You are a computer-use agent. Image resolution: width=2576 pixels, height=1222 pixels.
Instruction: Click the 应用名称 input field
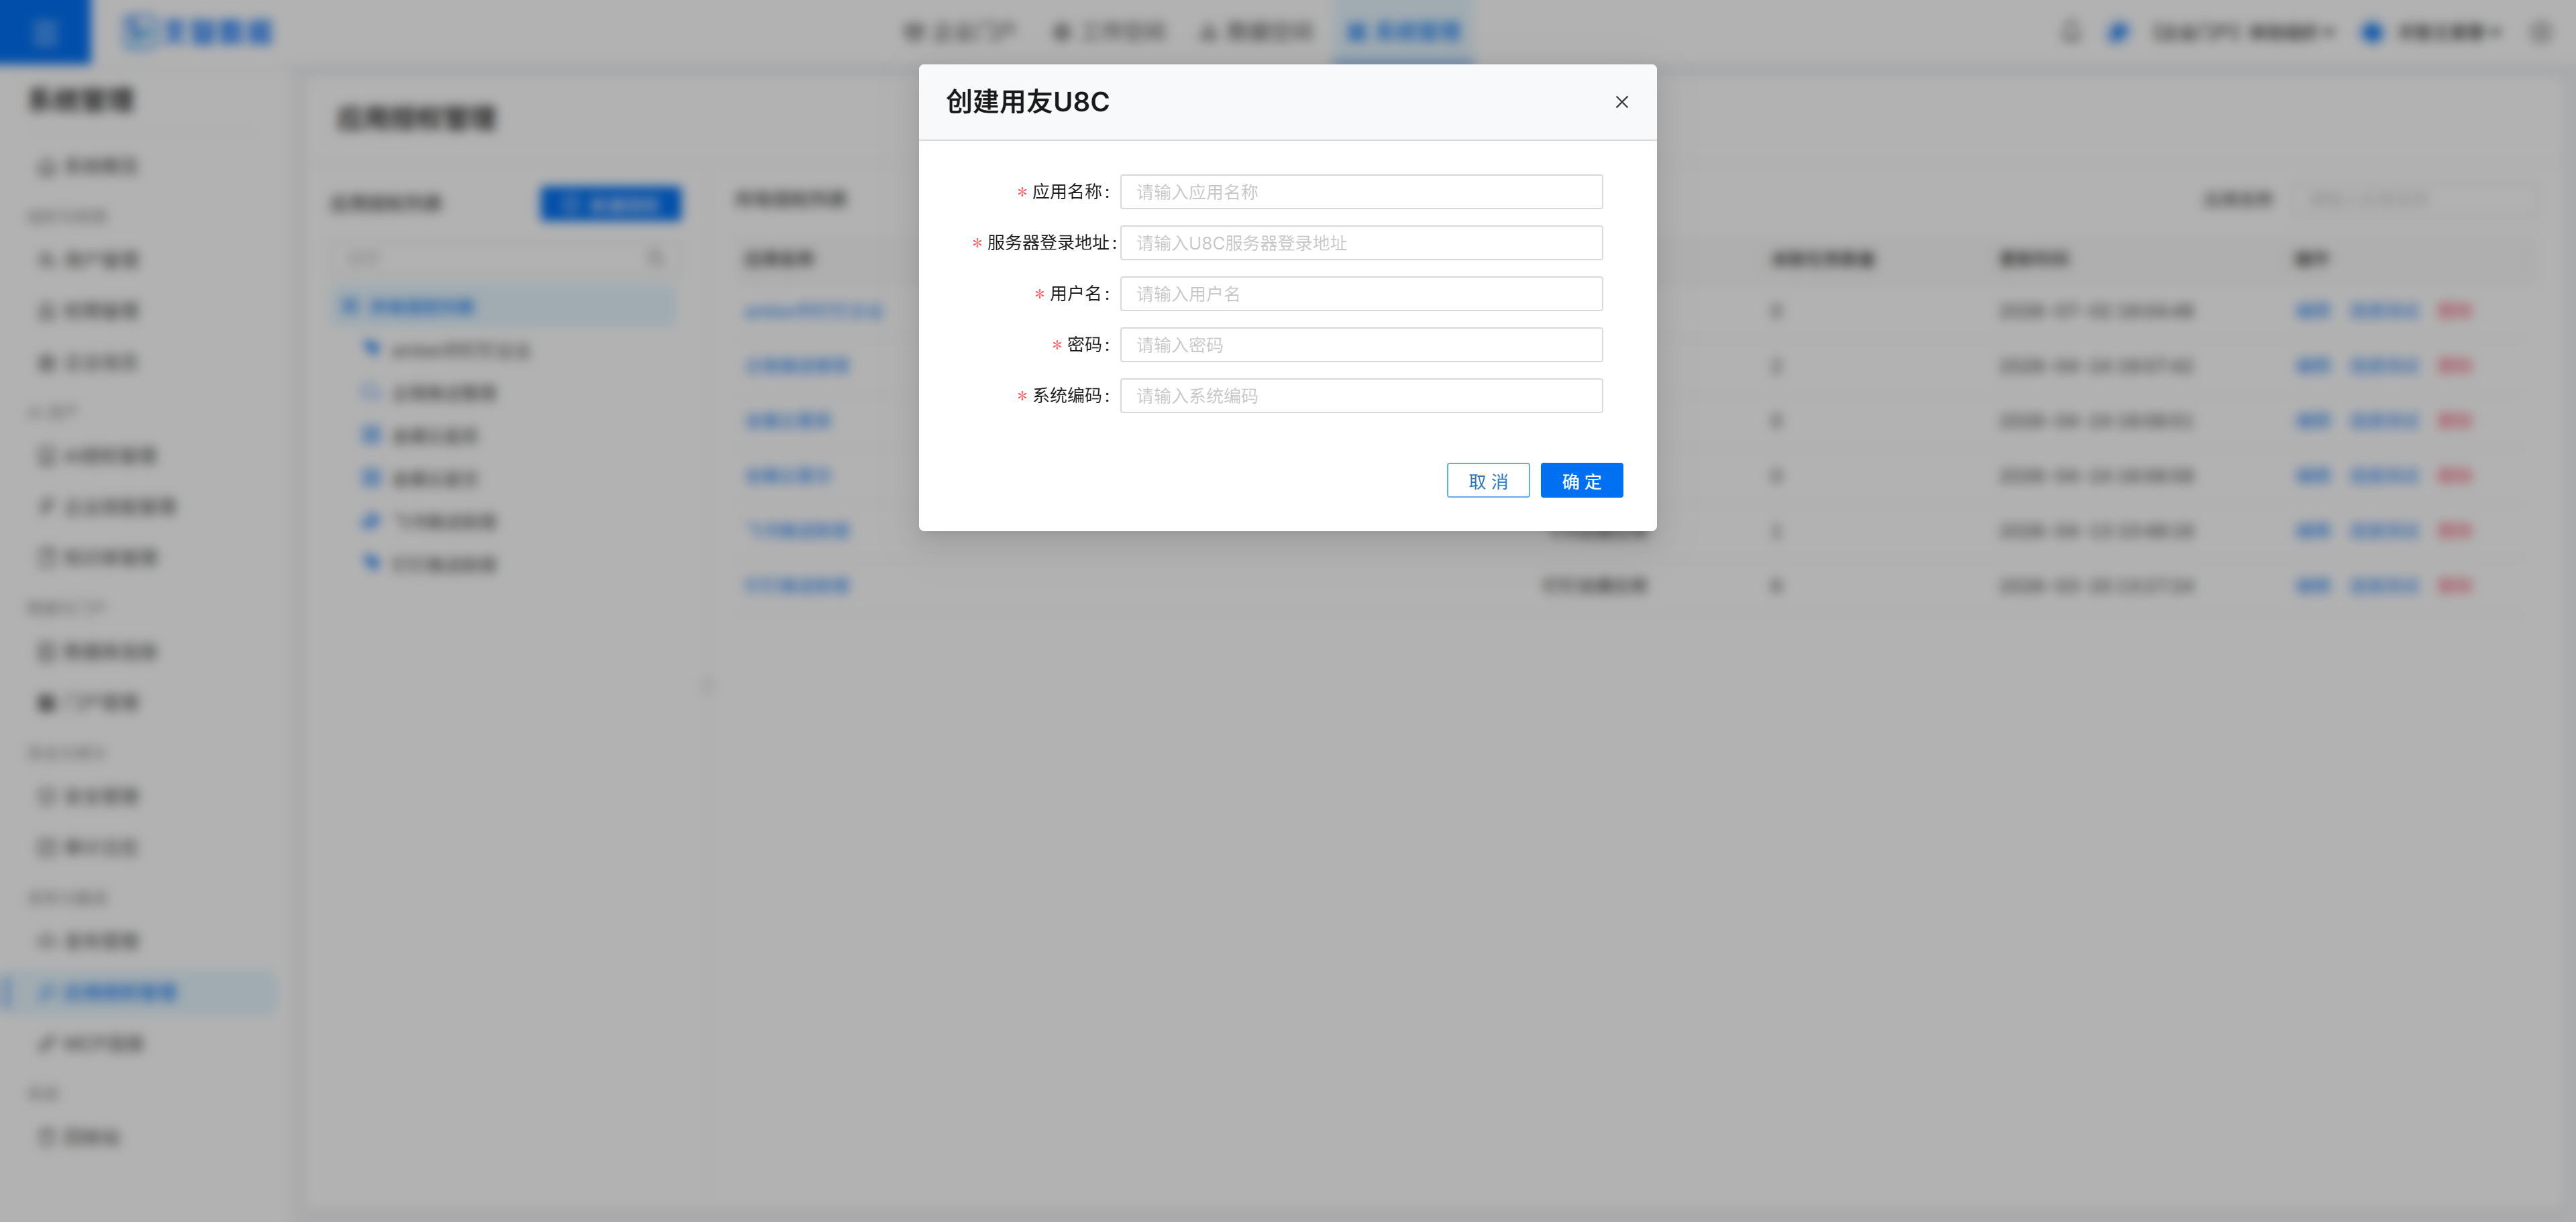[x=1360, y=192]
